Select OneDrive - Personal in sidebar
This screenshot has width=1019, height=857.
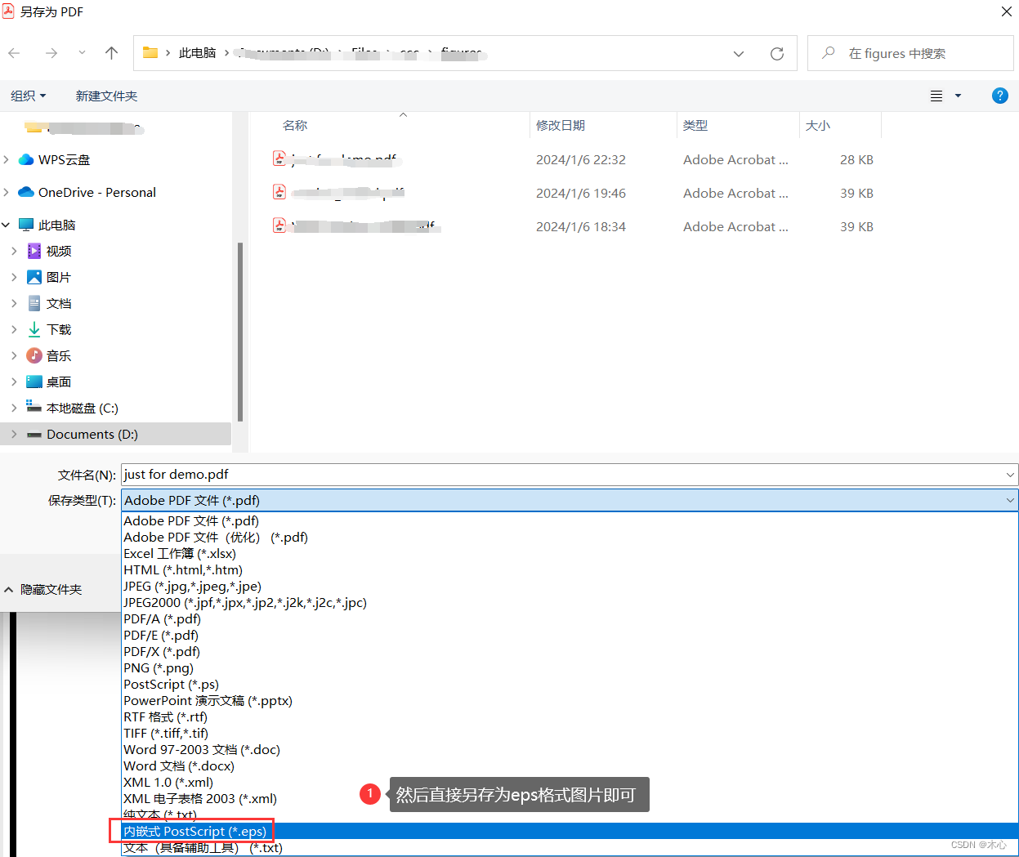pos(97,193)
